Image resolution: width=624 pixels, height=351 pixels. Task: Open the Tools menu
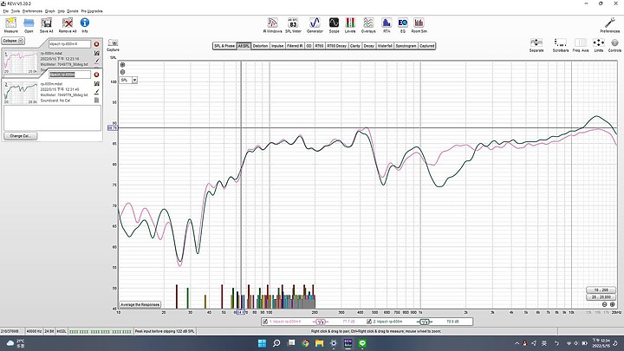(15, 11)
